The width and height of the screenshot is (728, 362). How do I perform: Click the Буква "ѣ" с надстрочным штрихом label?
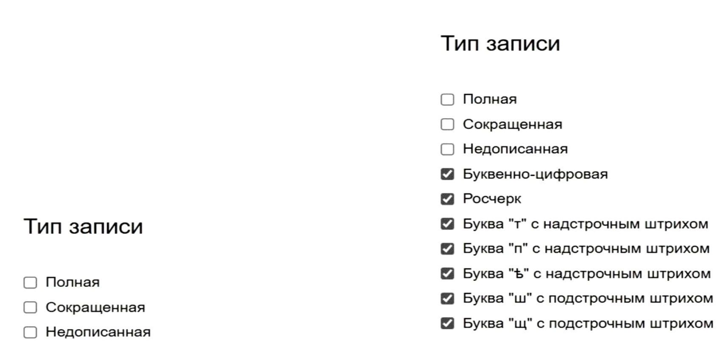pyautogui.click(x=586, y=274)
